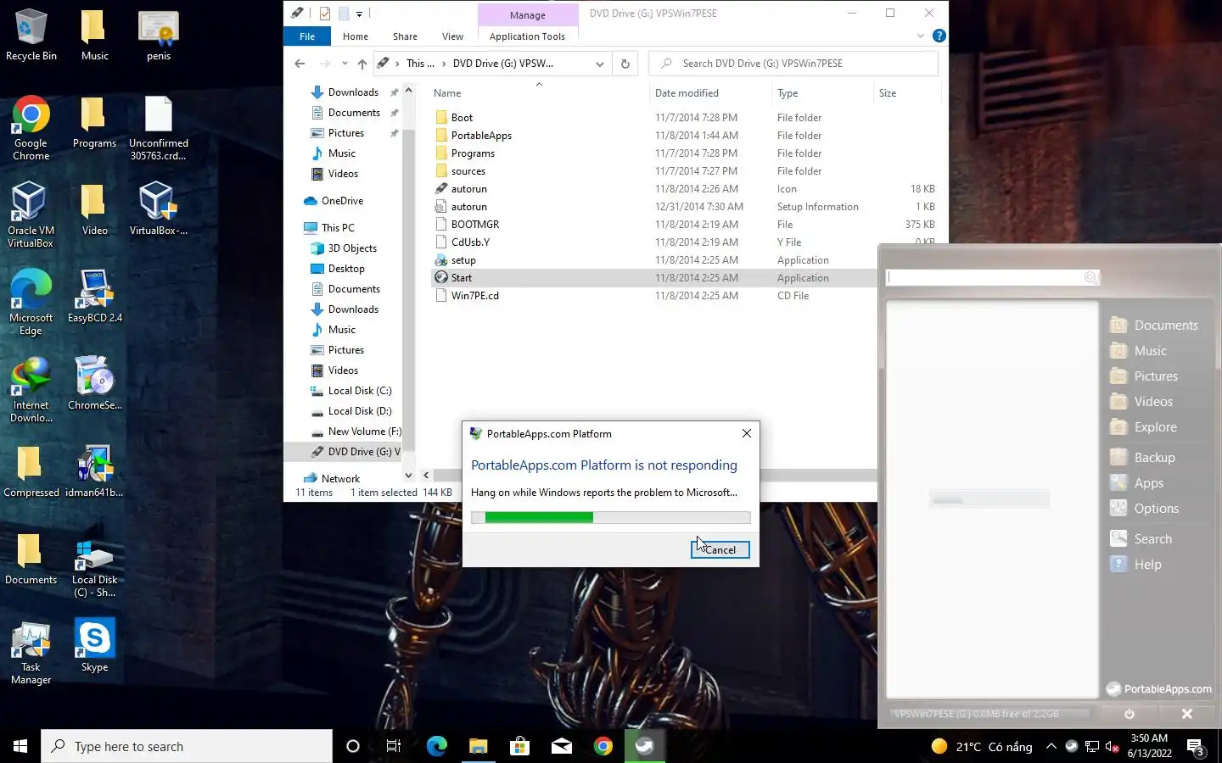Click PortableApps taskbar icon

pos(644,746)
